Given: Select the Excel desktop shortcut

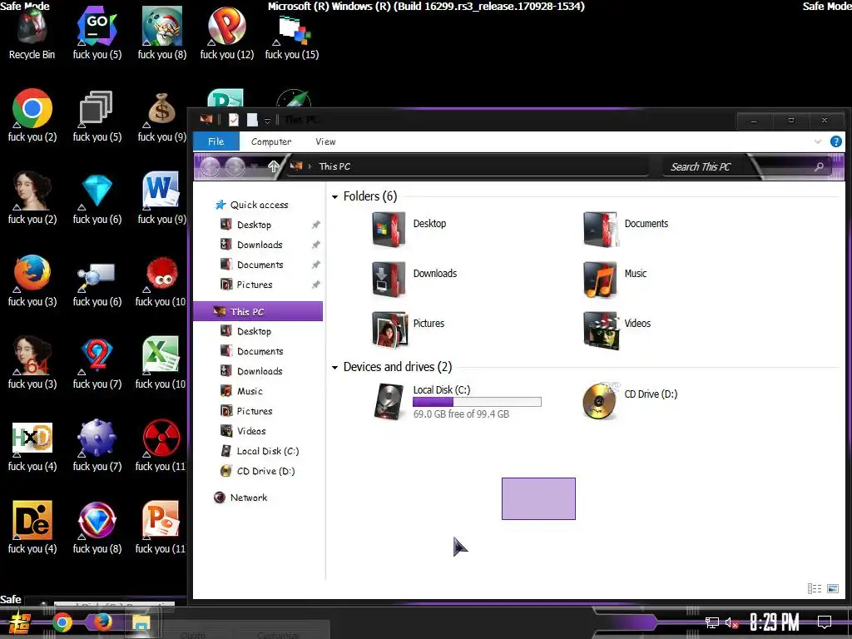Looking at the screenshot, I should coord(161,363).
